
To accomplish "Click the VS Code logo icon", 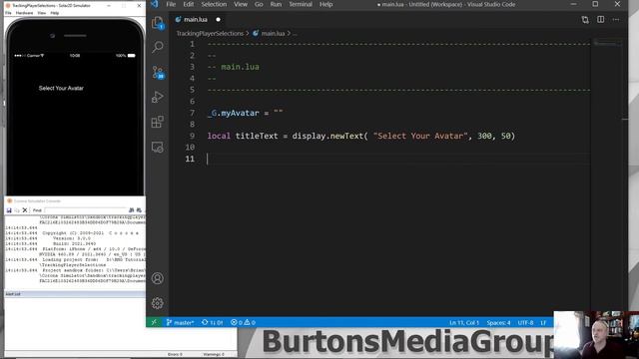I will point(155,4).
